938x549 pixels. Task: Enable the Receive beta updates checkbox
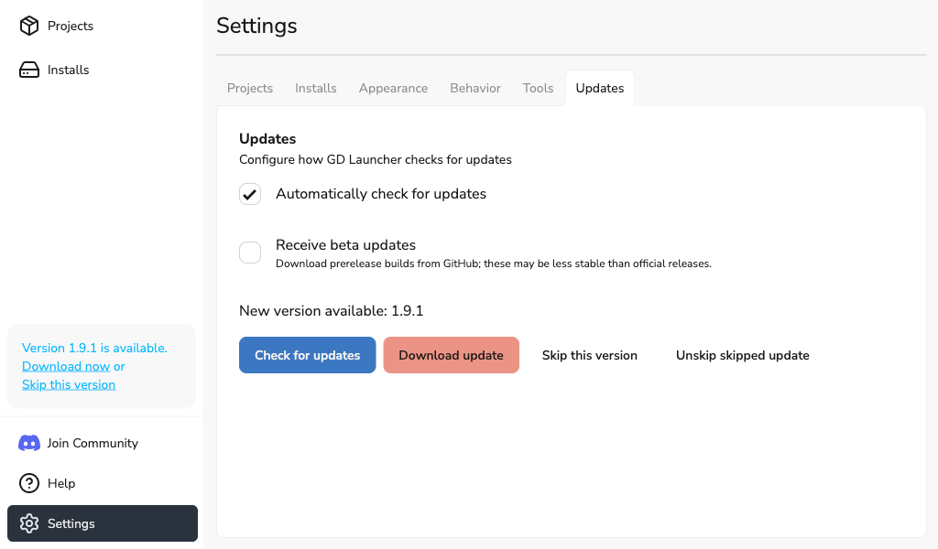pos(250,253)
